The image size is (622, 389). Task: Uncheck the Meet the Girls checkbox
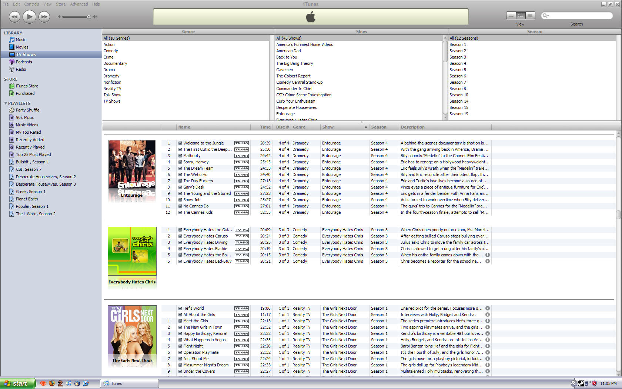[180, 321]
